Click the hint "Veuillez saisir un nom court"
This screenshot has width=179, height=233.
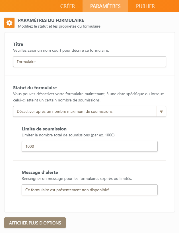(61, 50)
